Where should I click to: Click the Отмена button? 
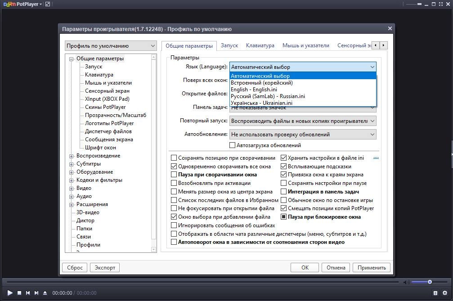pyautogui.click(x=336, y=268)
